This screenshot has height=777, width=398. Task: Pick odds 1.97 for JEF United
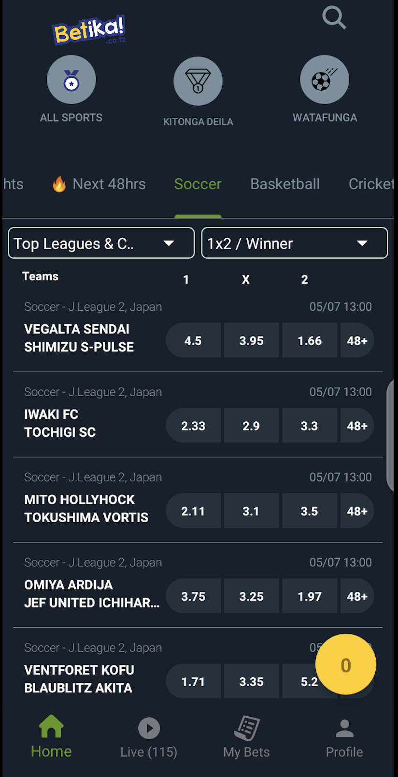pyautogui.click(x=309, y=597)
